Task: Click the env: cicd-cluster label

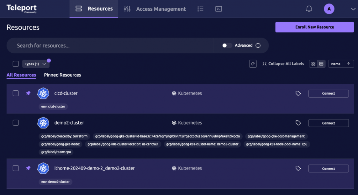Action: [53, 106]
